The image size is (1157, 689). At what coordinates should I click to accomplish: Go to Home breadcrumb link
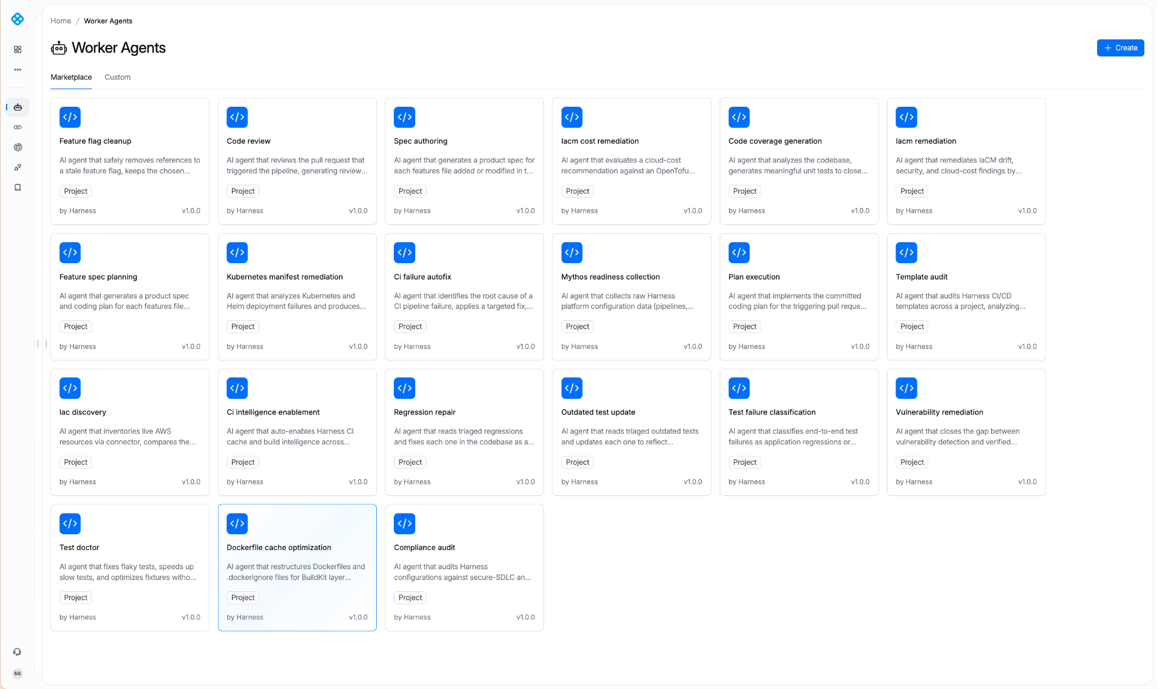point(60,21)
